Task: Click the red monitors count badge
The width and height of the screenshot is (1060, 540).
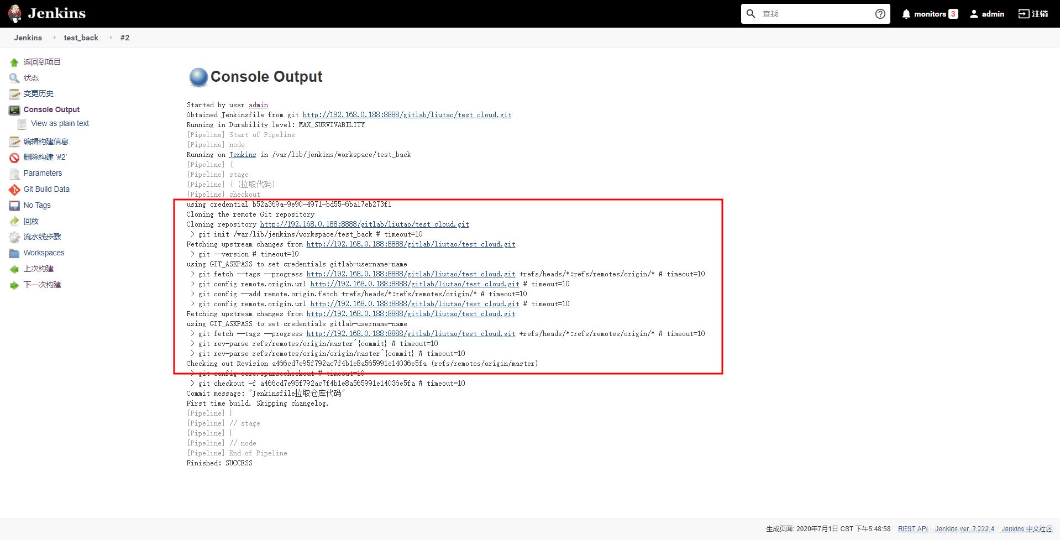Action: (953, 14)
